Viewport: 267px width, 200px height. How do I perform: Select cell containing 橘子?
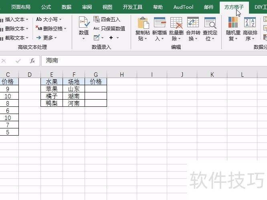52,96
